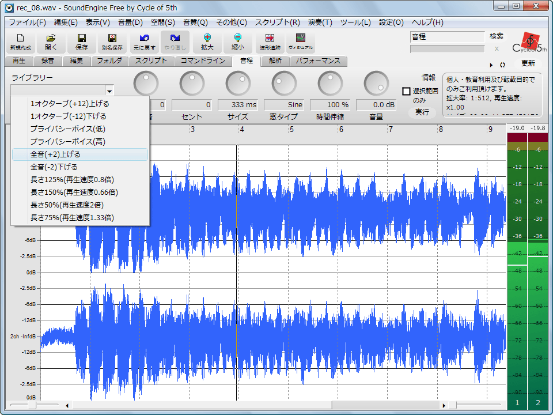
Task: Switch to the コマンドライン tab
Action: (x=203, y=61)
